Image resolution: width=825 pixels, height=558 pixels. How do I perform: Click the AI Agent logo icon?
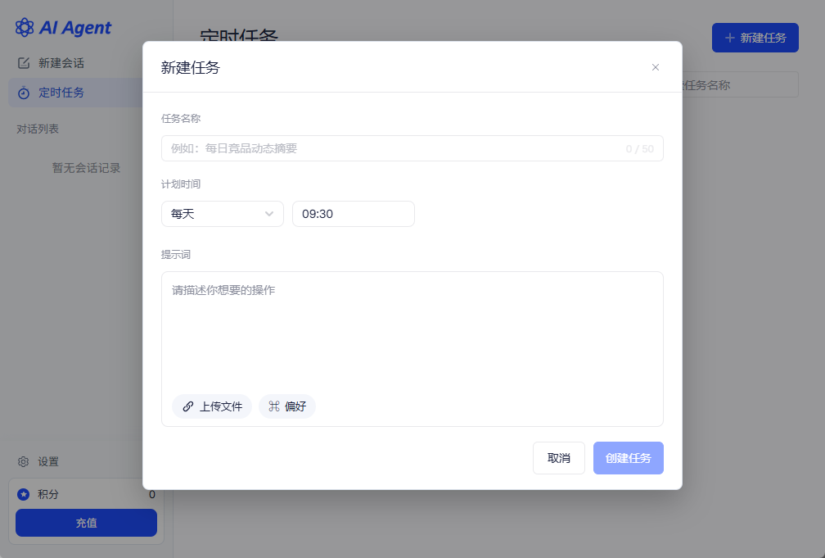click(25, 27)
